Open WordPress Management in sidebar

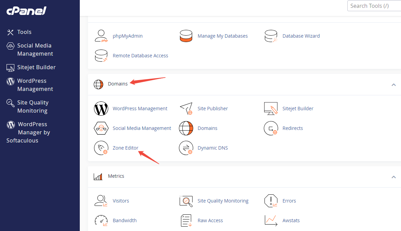(35, 85)
